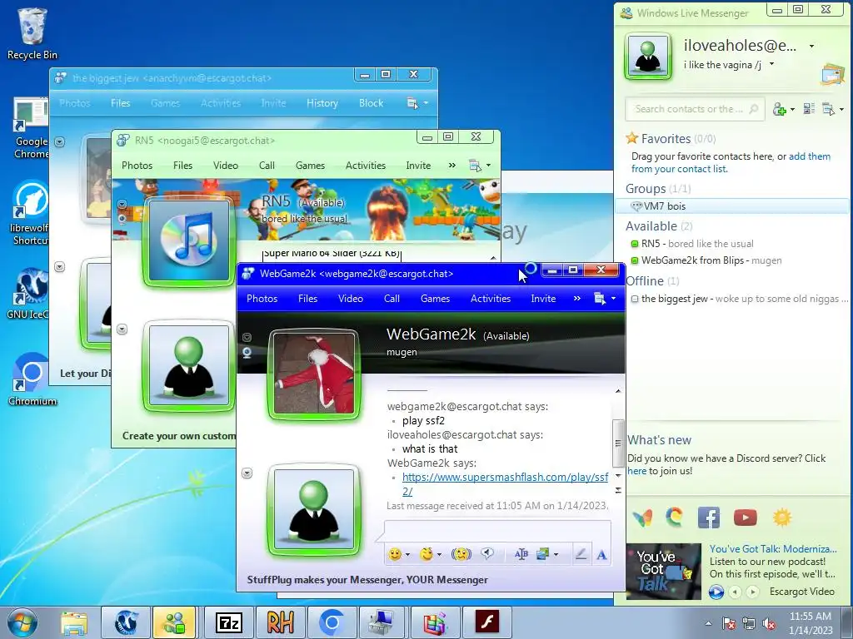Go to previous Escargot Video item
Viewport: 853px width, 639px height.
pos(736,592)
